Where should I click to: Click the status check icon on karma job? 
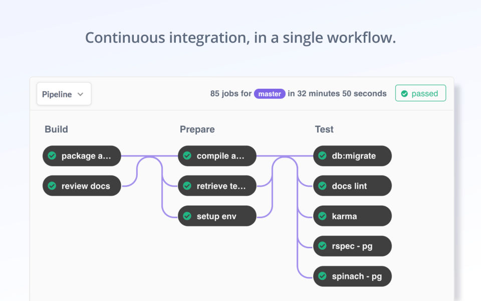(x=322, y=216)
